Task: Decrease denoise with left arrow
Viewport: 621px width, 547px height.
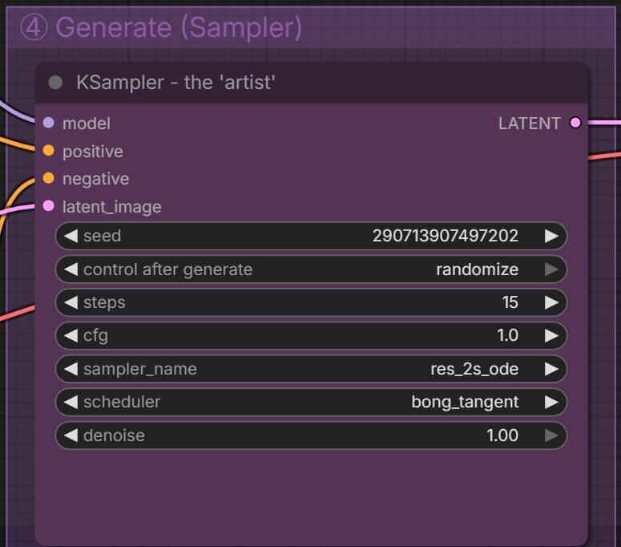Action: [71, 436]
